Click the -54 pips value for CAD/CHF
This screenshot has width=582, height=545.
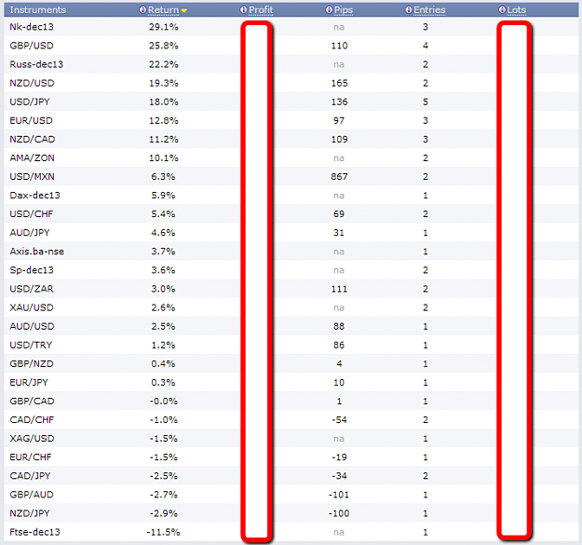[339, 420]
